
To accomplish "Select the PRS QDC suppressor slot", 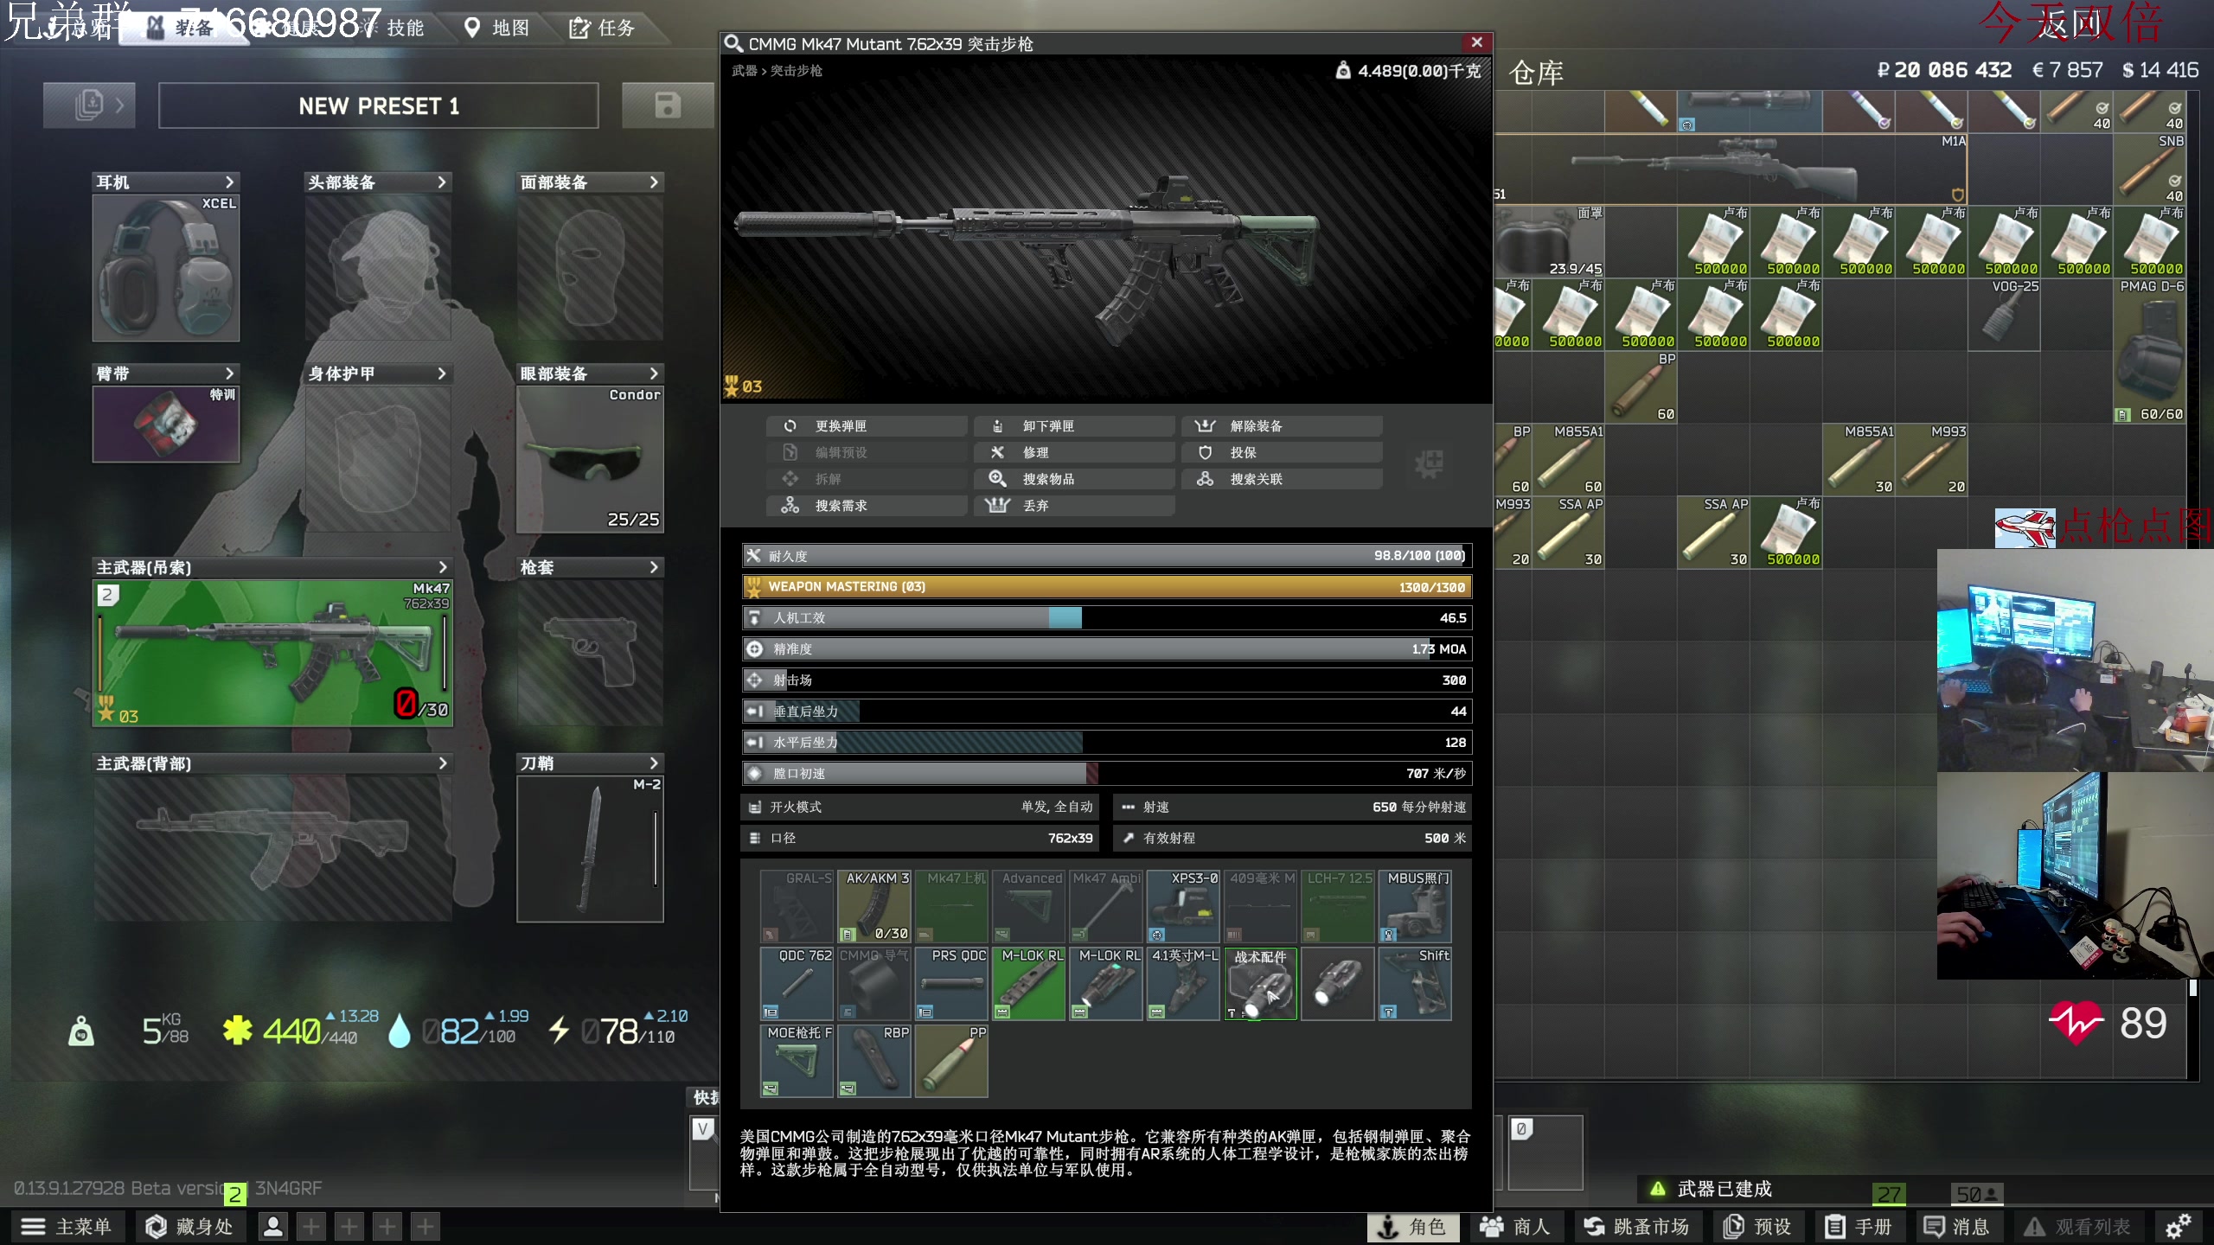I will coord(951,984).
